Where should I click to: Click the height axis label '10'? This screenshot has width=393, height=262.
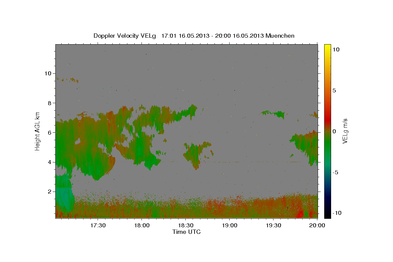[x=47, y=73]
